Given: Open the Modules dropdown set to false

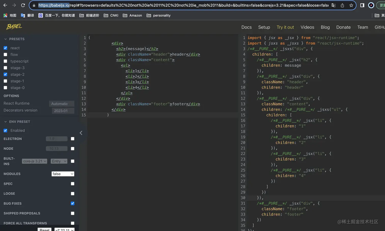Looking at the screenshot, I should click(63, 174).
